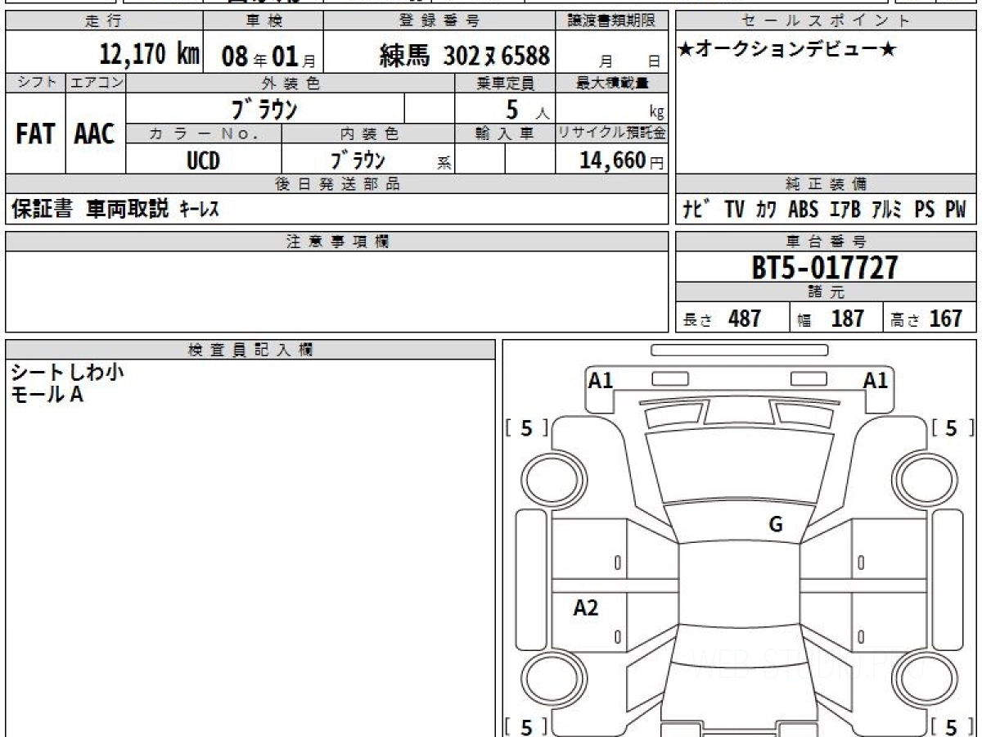The width and height of the screenshot is (982, 737).
Task: Click the 外装色 header
Action: (x=291, y=83)
